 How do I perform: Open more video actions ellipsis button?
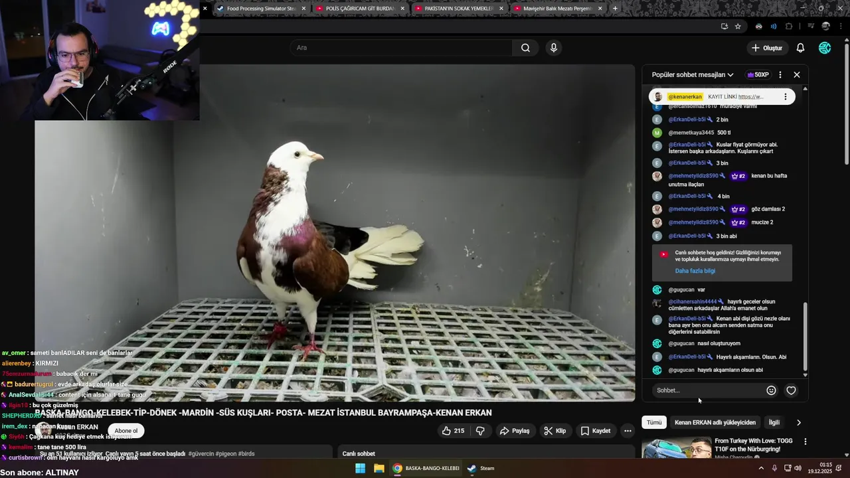click(x=628, y=431)
